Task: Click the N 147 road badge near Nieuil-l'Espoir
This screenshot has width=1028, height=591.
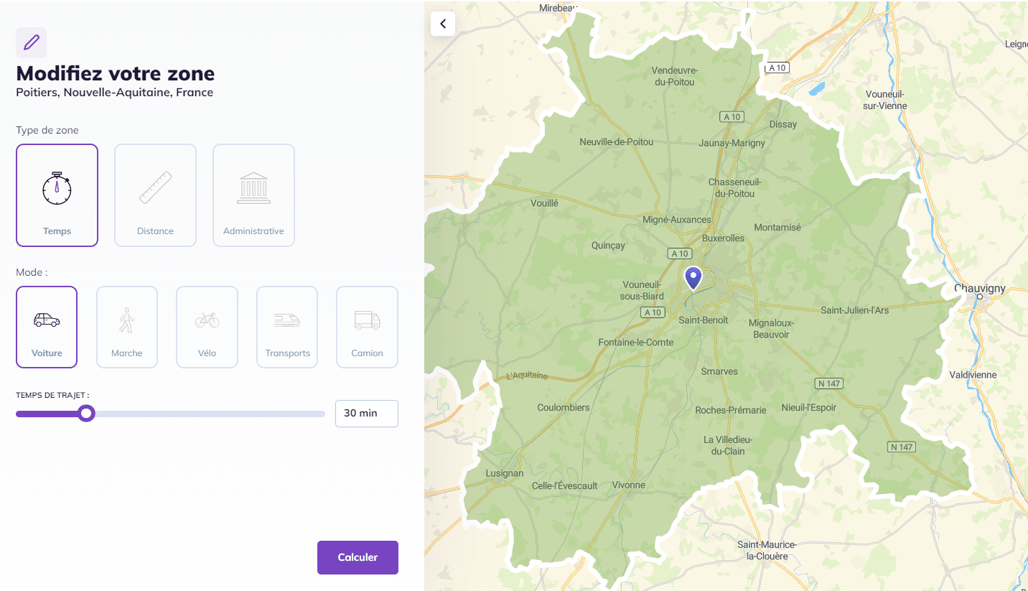Action: (x=828, y=383)
